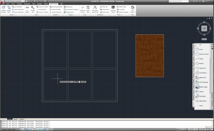Open the Annotate ribbon tab
The image size is (214, 131).
click(x=19, y=4)
